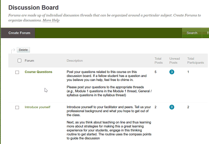The image size is (209, 144).
Task: Tick the select-all checkbox in the header row
Action: point(19,60)
